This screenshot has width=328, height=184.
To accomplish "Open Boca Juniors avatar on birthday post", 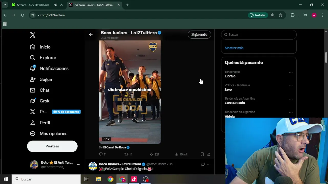I will click(x=93, y=166).
